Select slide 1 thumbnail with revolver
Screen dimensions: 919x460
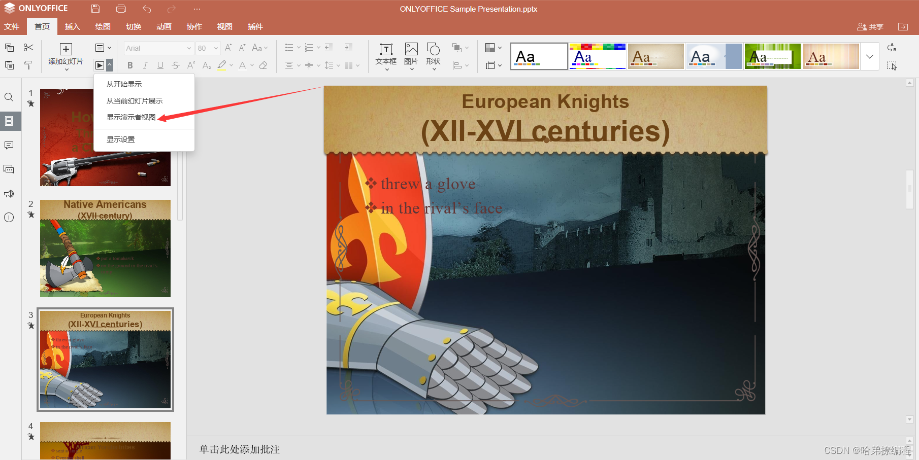click(105, 137)
